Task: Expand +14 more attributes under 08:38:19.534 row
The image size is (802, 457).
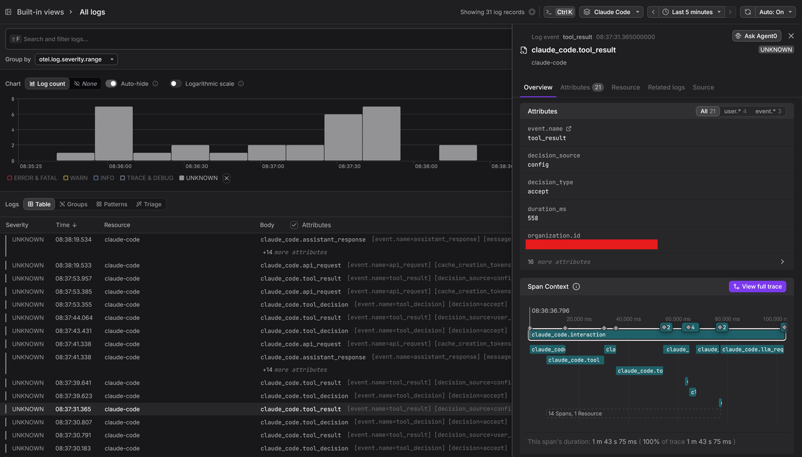Action: (295, 252)
